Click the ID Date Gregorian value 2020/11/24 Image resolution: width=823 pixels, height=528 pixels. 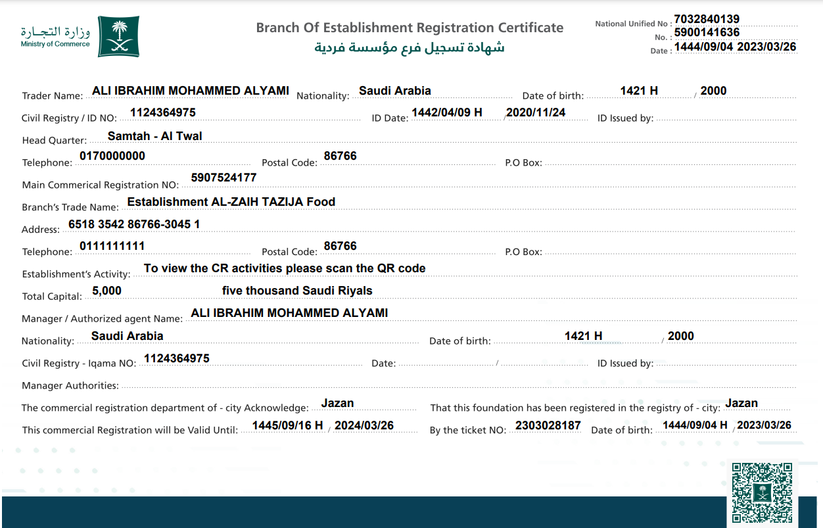pos(536,112)
